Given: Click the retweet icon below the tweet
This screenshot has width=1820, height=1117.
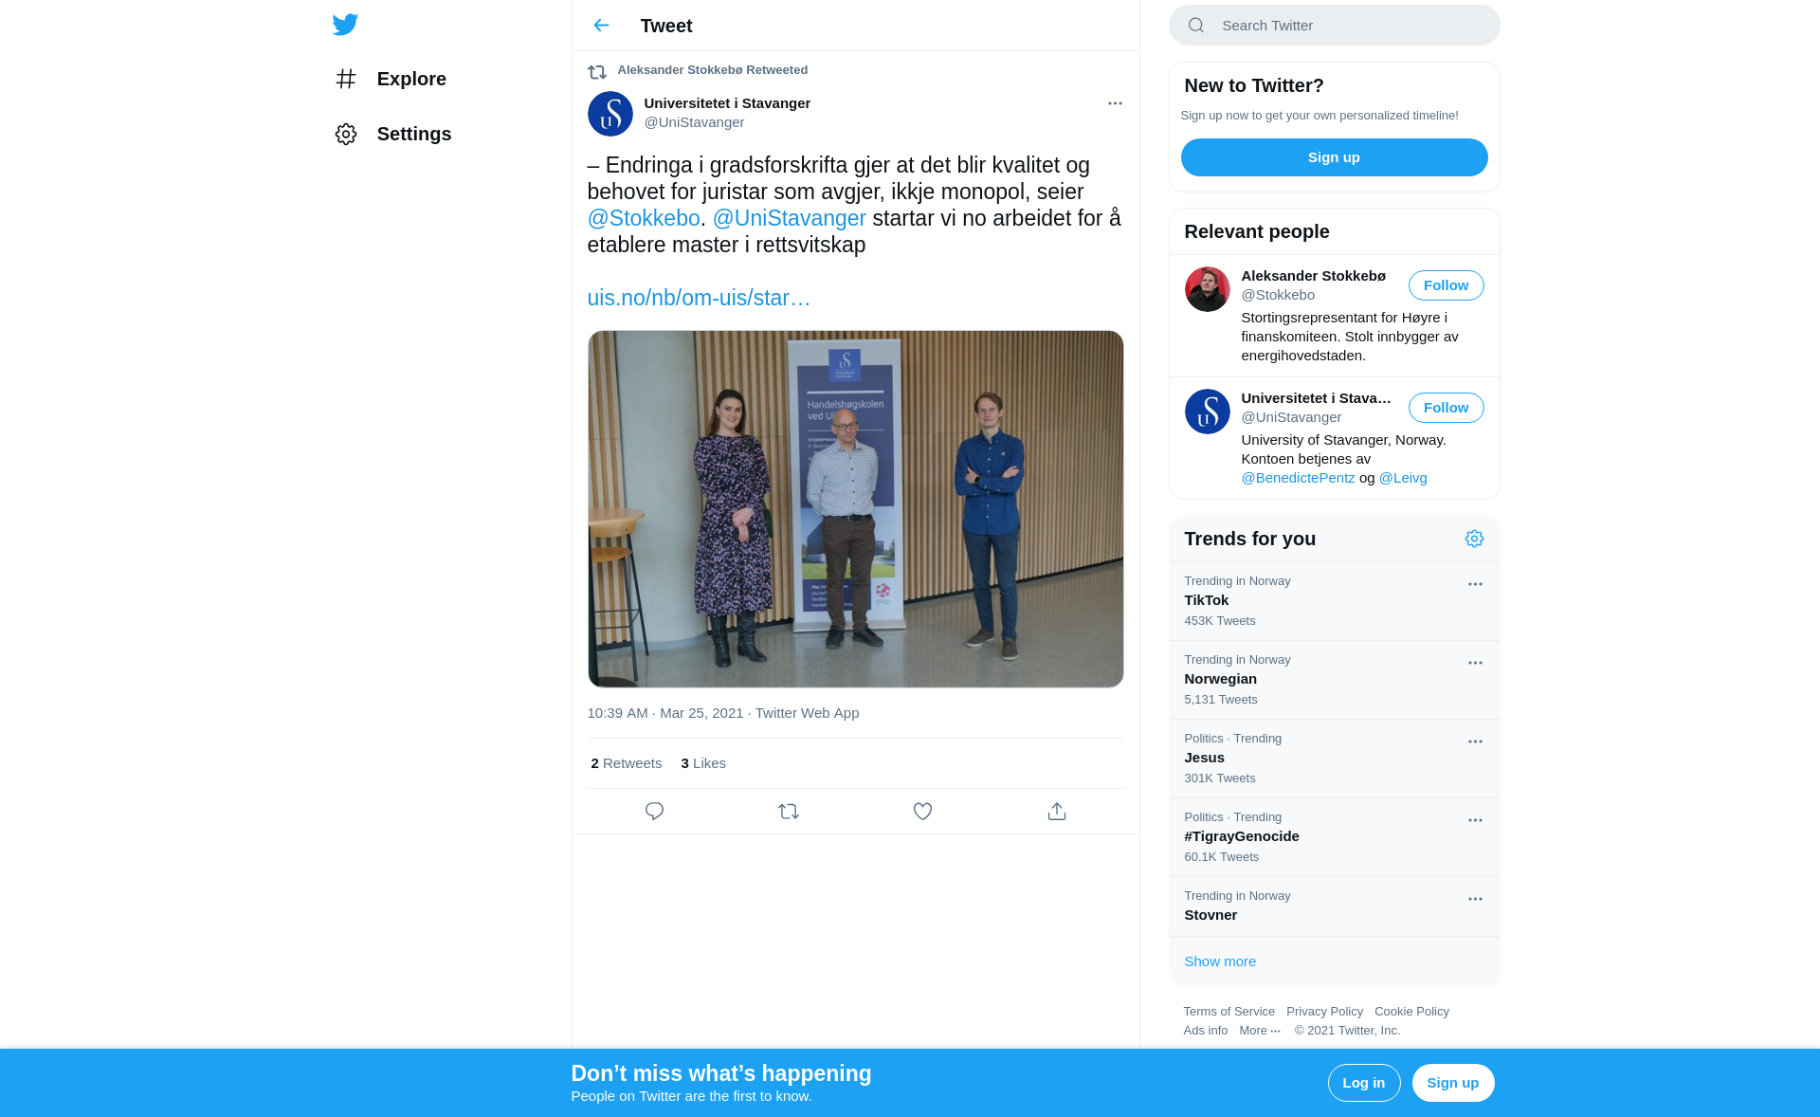Looking at the screenshot, I should 789,812.
